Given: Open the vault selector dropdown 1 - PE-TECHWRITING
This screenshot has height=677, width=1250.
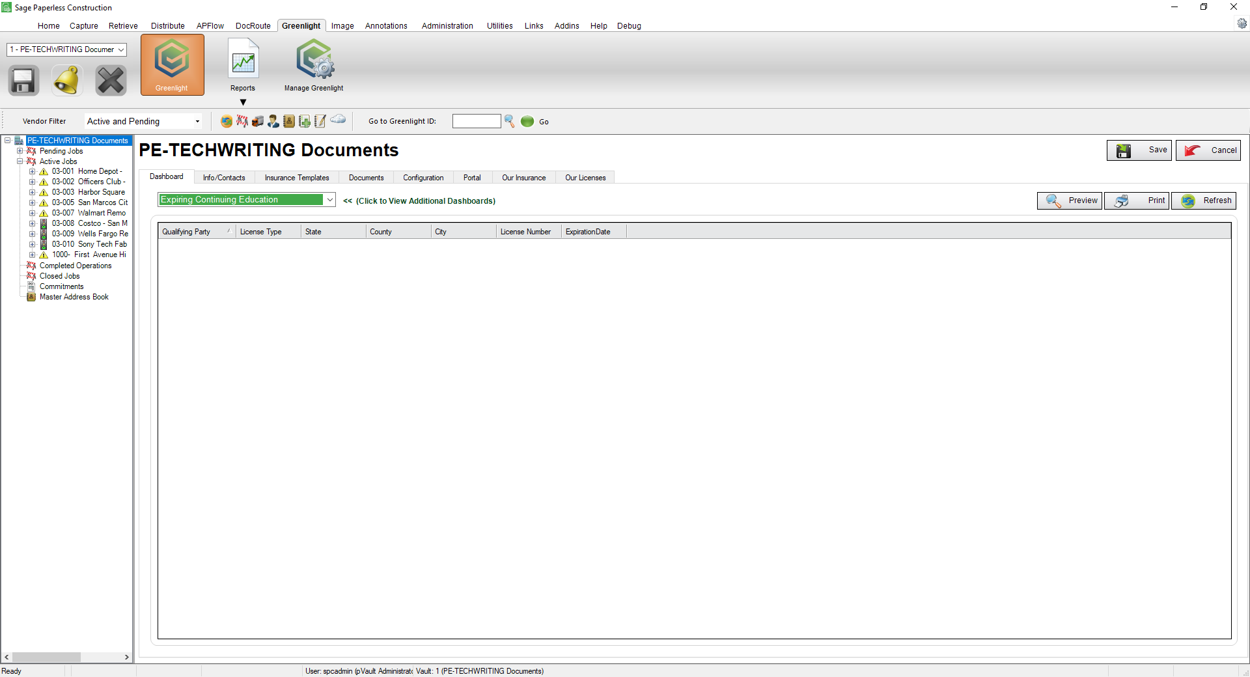Looking at the screenshot, I should (66, 49).
